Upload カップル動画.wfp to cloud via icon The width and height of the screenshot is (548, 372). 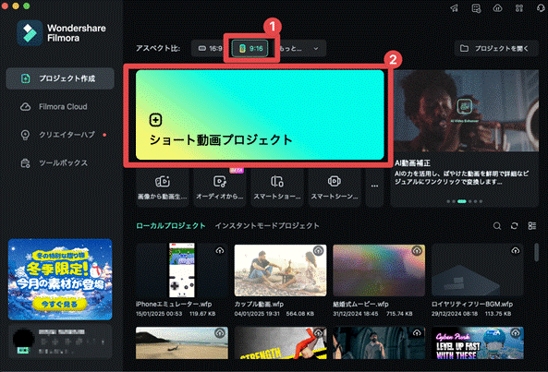(319, 250)
